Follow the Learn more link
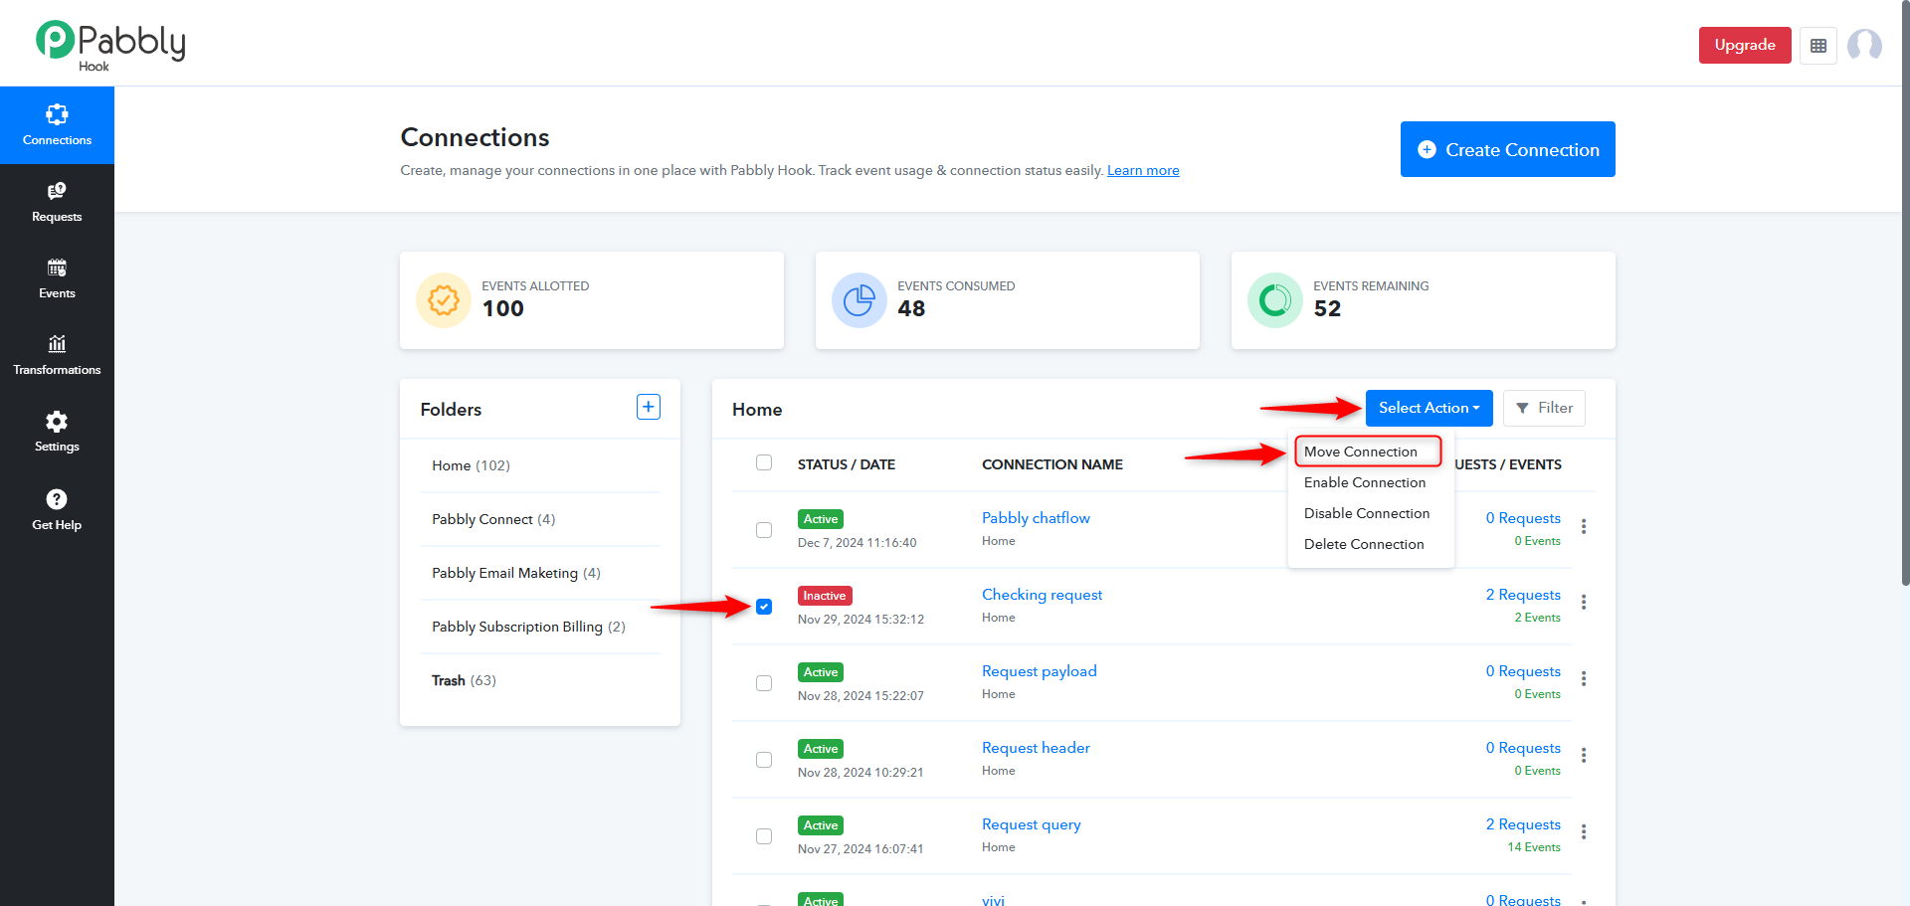Image resolution: width=1910 pixels, height=906 pixels. point(1143,170)
